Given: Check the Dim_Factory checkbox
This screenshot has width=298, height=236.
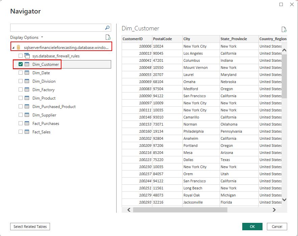Looking at the screenshot, I should (21, 89).
